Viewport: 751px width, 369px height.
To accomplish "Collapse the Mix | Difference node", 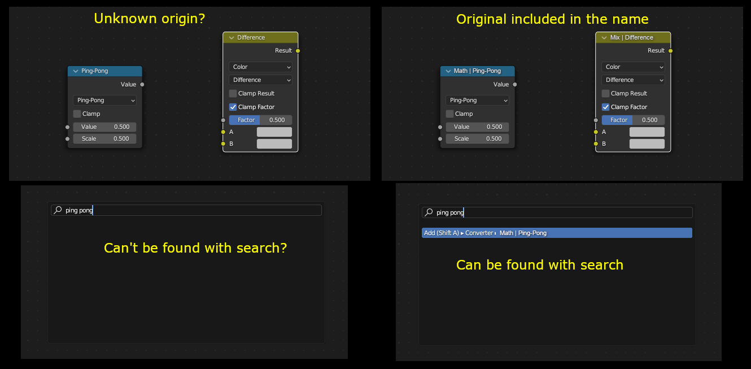I will (x=604, y=38).
